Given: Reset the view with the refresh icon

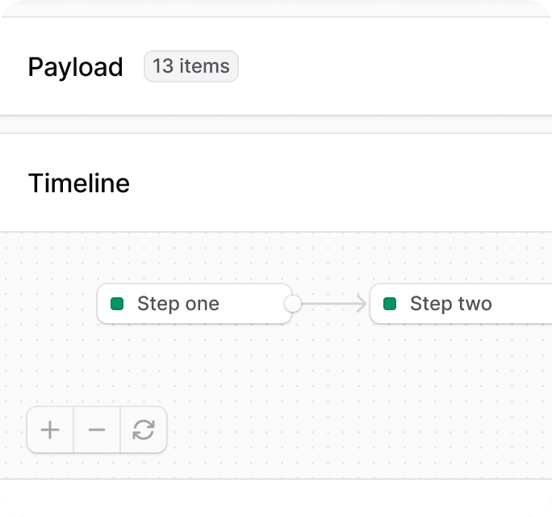Looking at the screenshot, I should [144, 430].
